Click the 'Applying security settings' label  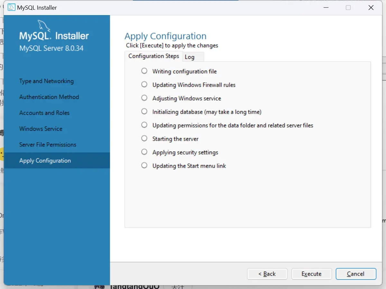tap(185, 152)
